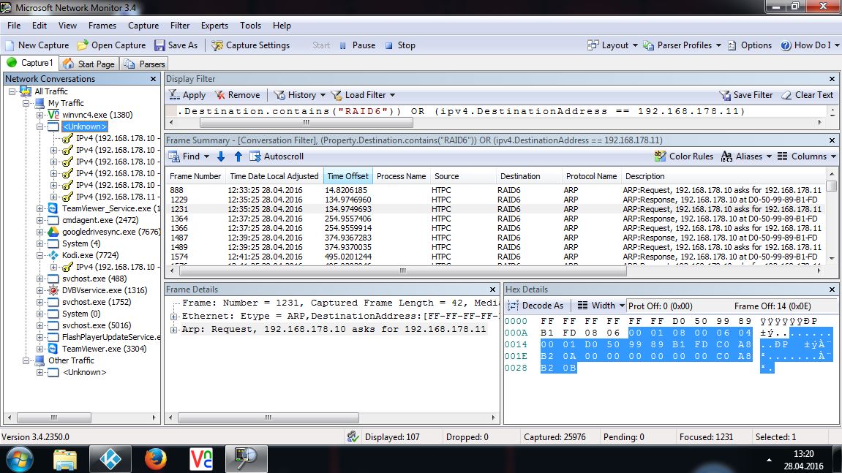Image resolution: width=842 pixels, height=473 pixels.
Task: Sort by the Frame Number column header
Action: (195, 176)
